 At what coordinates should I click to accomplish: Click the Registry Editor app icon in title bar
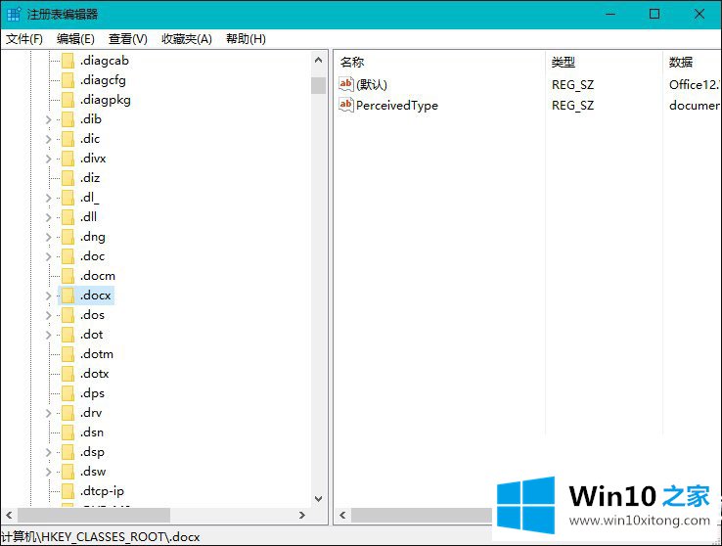tap(13, 14)
